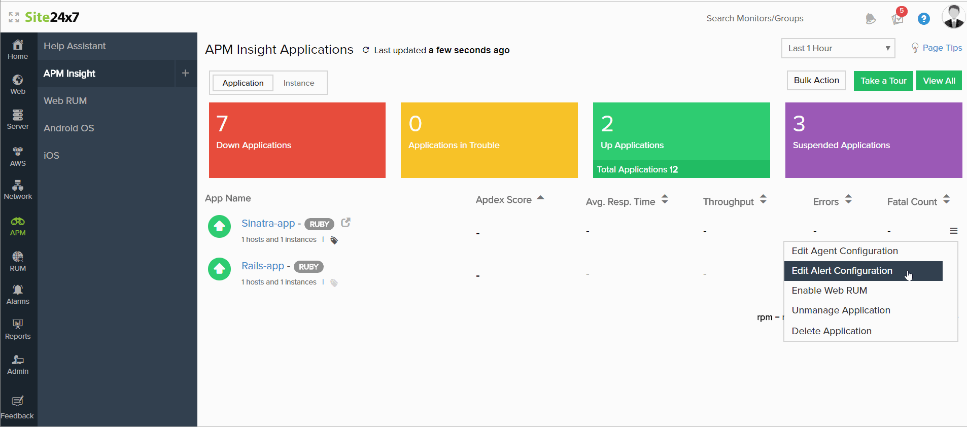Open iOS in the side panel
967x427 pixels.
tap(117, 156)
